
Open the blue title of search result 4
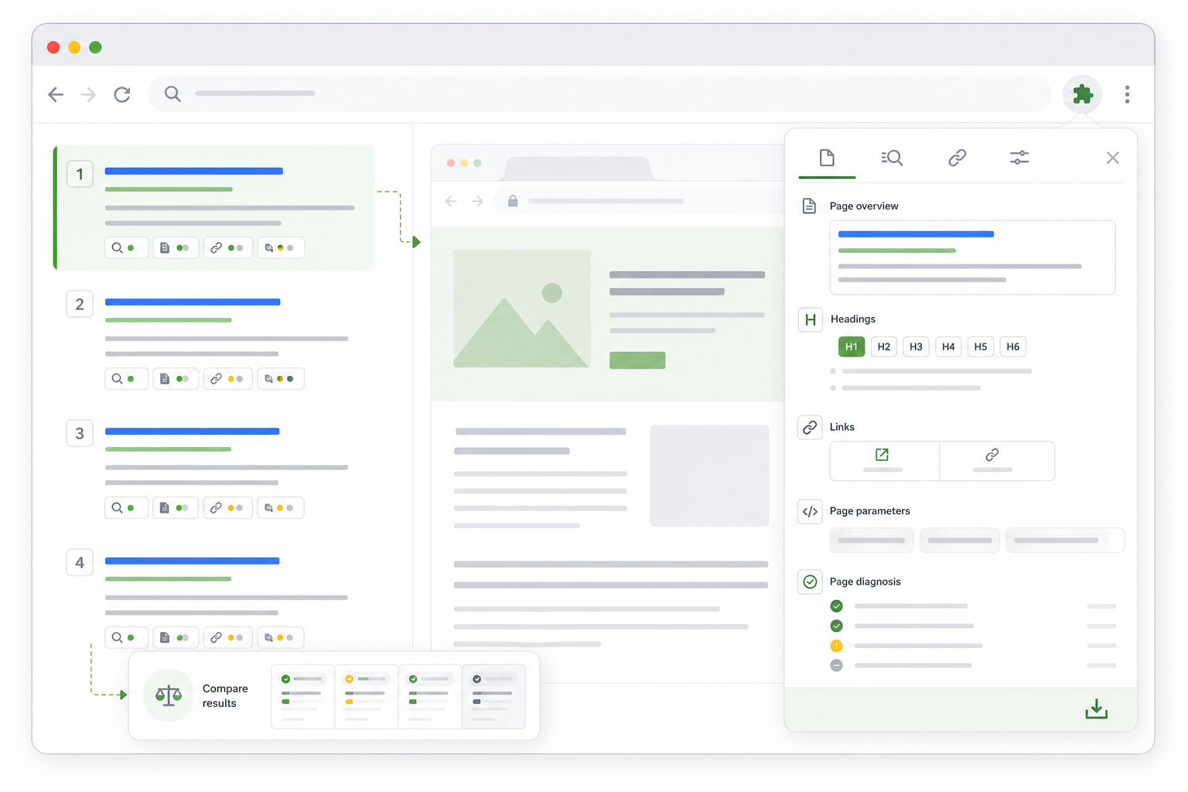(193, 561)
